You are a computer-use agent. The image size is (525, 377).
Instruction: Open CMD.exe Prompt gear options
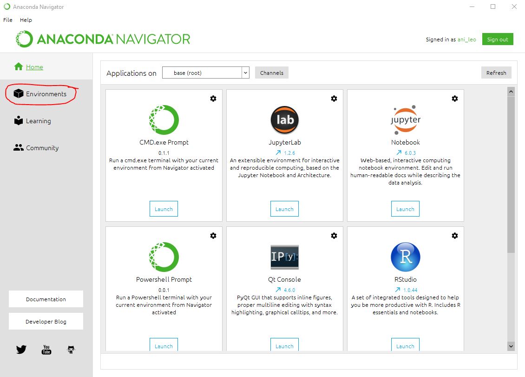(x=213, y=99)
